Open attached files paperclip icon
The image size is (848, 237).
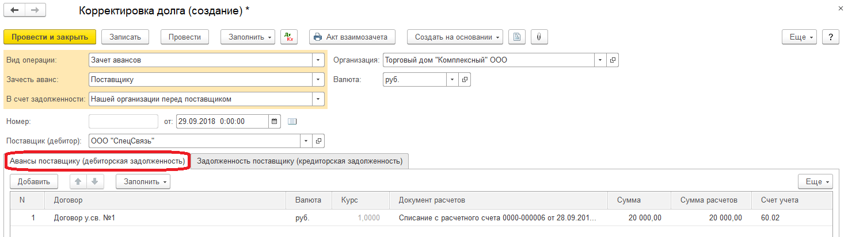pos(539,37)
